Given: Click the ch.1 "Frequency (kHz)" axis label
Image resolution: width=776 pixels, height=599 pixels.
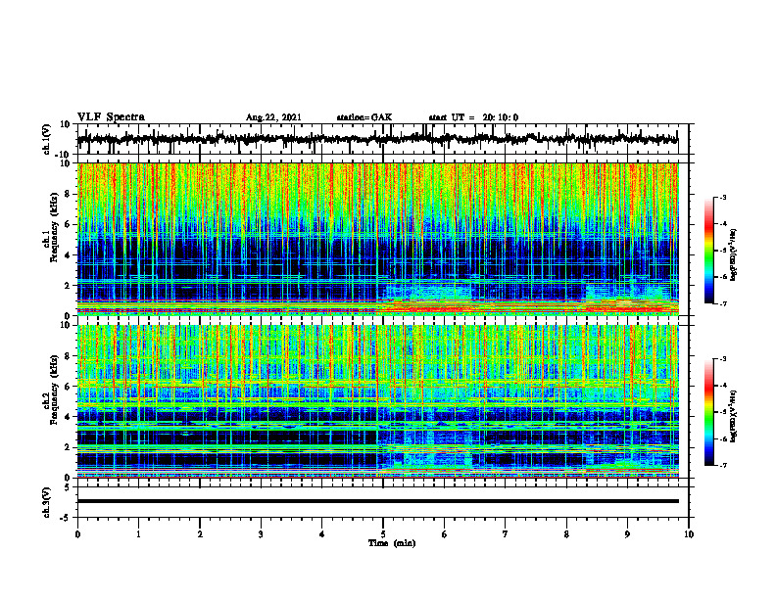Looking at the screenshot, I should 54,229.
